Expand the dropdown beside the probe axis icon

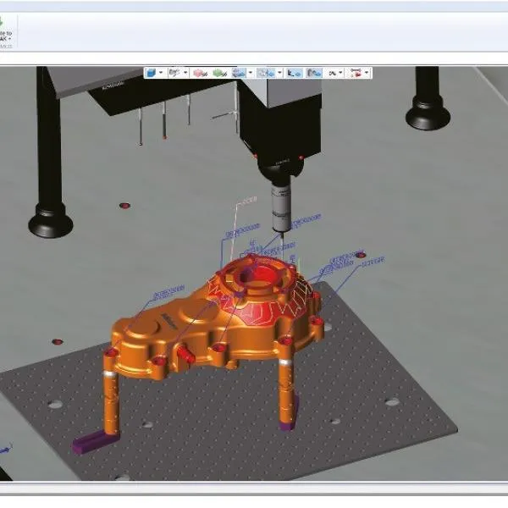pyautogui.click(x=185, y=74)
